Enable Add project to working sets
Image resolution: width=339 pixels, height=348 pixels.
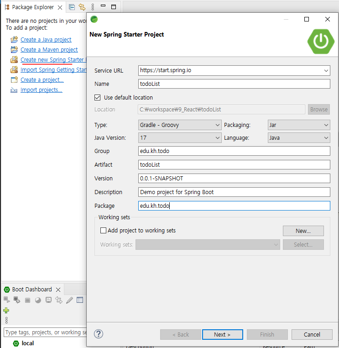(x=103, y=230)
